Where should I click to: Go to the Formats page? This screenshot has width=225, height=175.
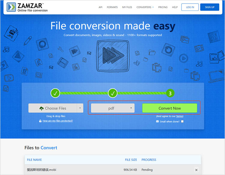tap(112, 7)
